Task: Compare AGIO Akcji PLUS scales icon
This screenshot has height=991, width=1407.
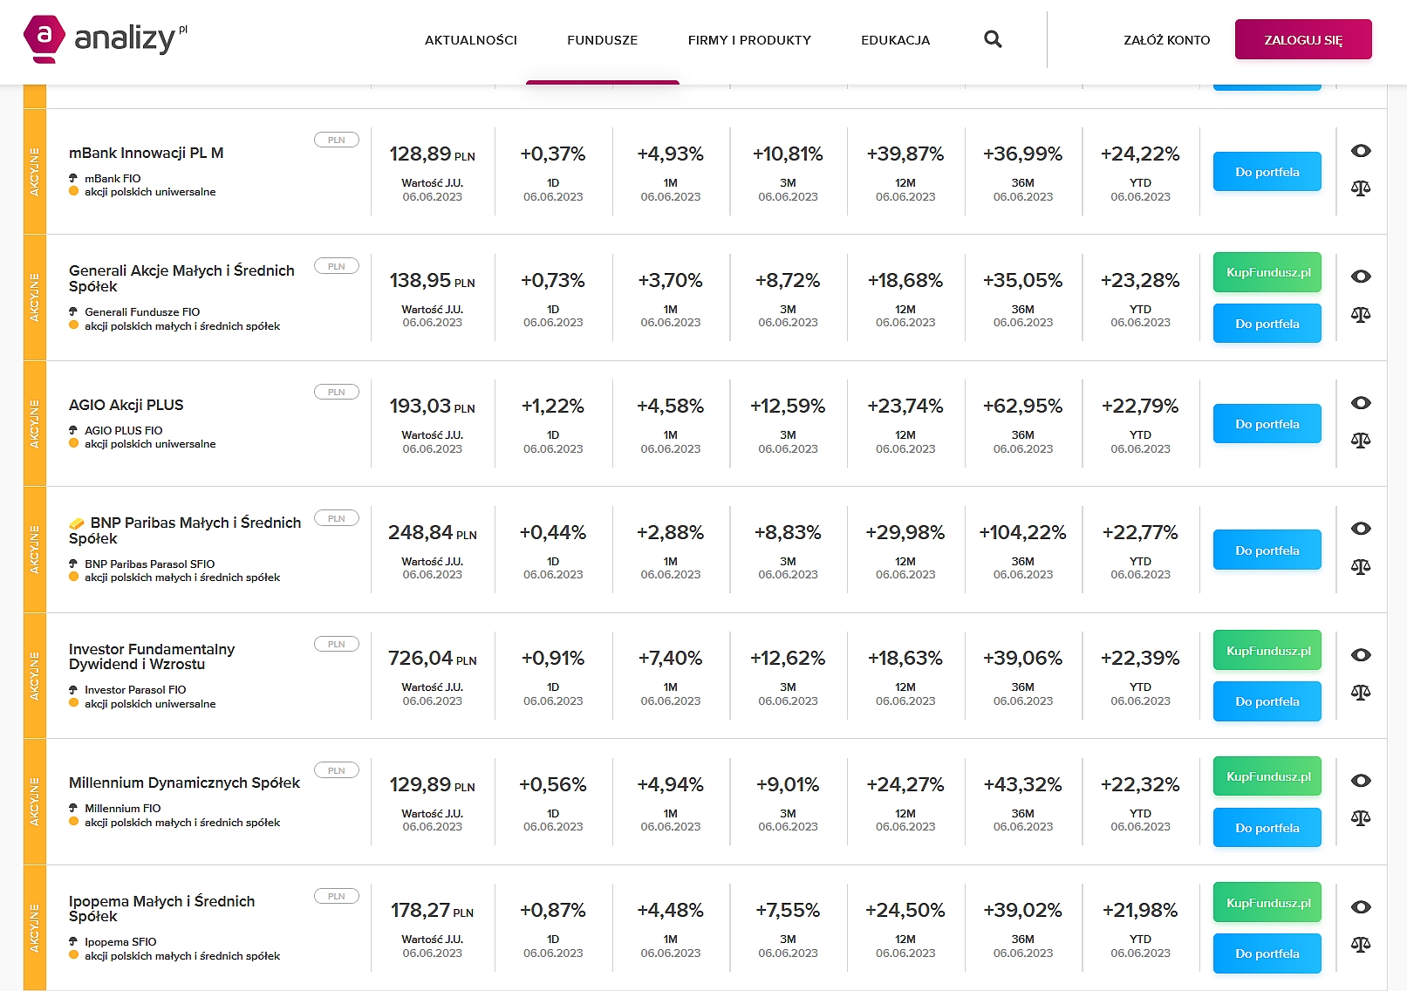Action: click(1361, 440)
